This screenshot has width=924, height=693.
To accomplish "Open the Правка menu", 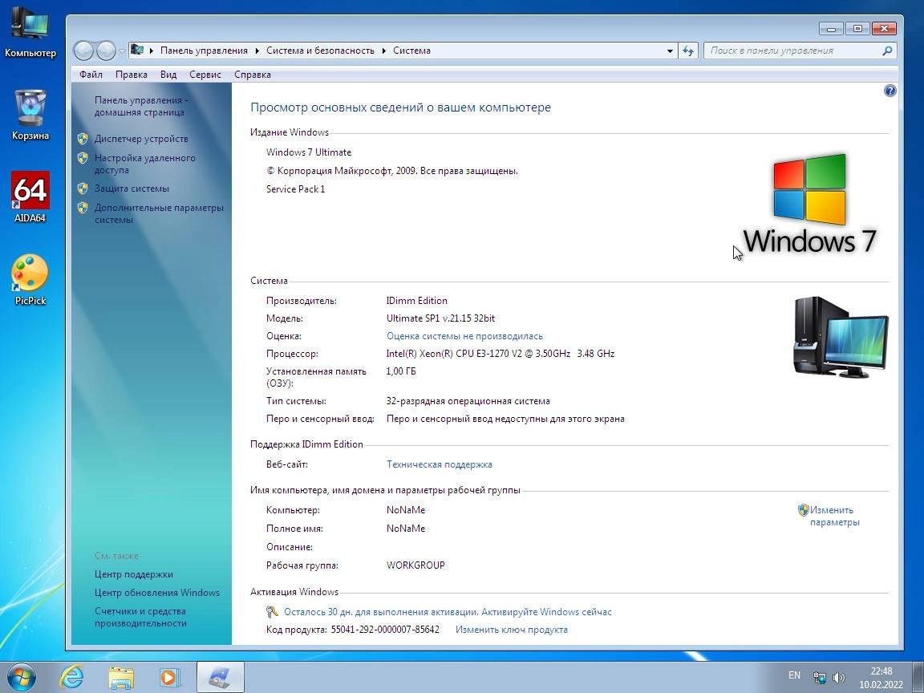I will (x=131, y=75).
